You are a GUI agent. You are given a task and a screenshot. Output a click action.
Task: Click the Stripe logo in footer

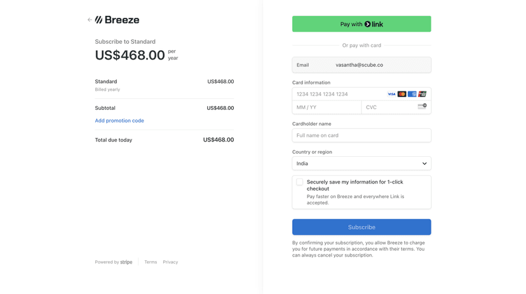126,262
